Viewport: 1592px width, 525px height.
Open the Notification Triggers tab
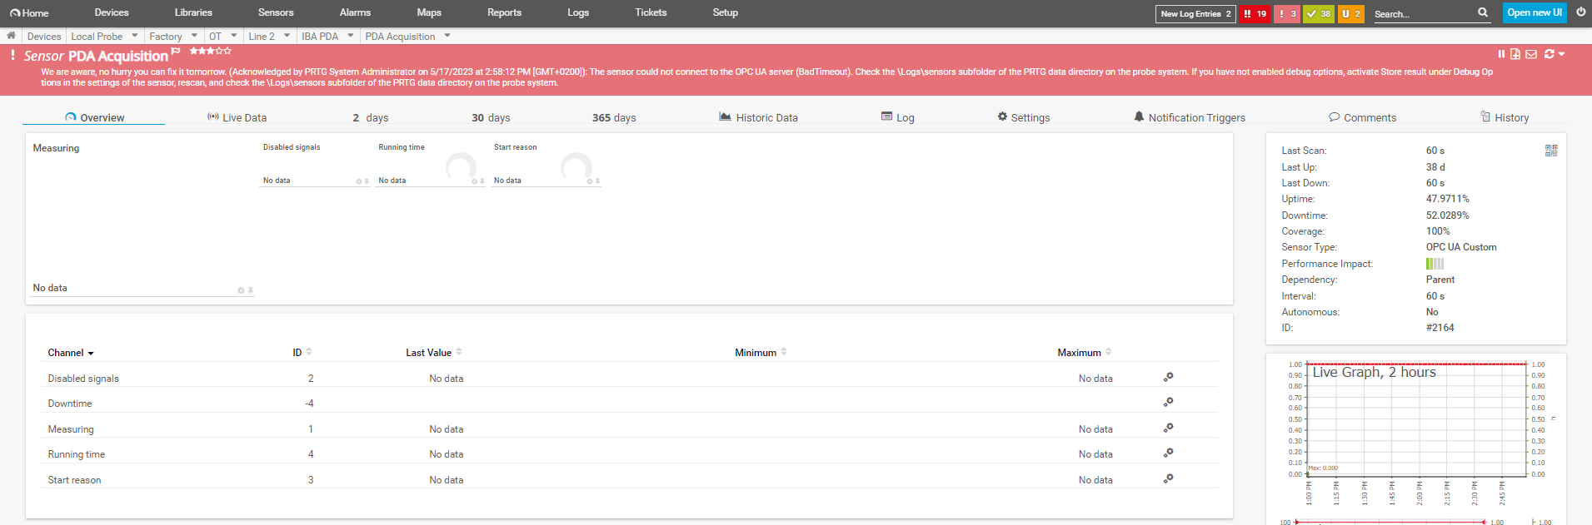pos(1189,117)
